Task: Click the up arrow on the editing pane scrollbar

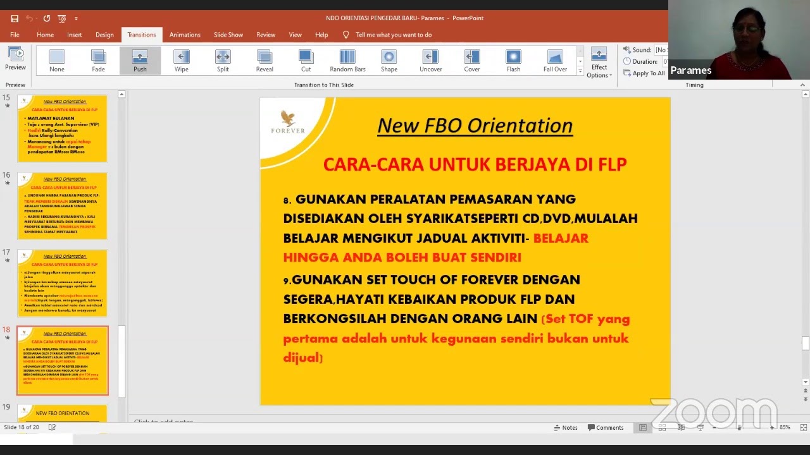Action: [x=805, y=95]
